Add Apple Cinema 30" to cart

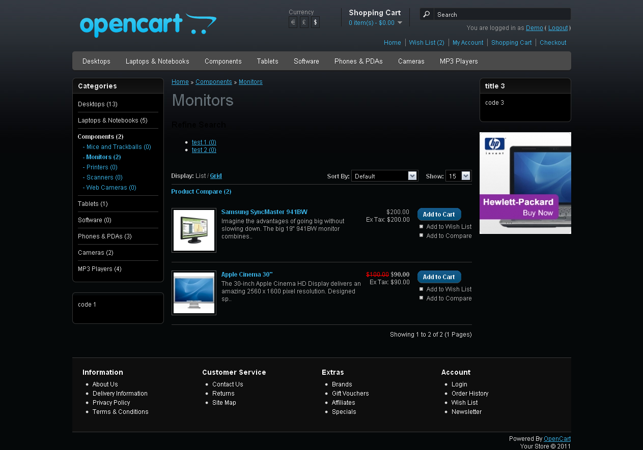(439, 277)
